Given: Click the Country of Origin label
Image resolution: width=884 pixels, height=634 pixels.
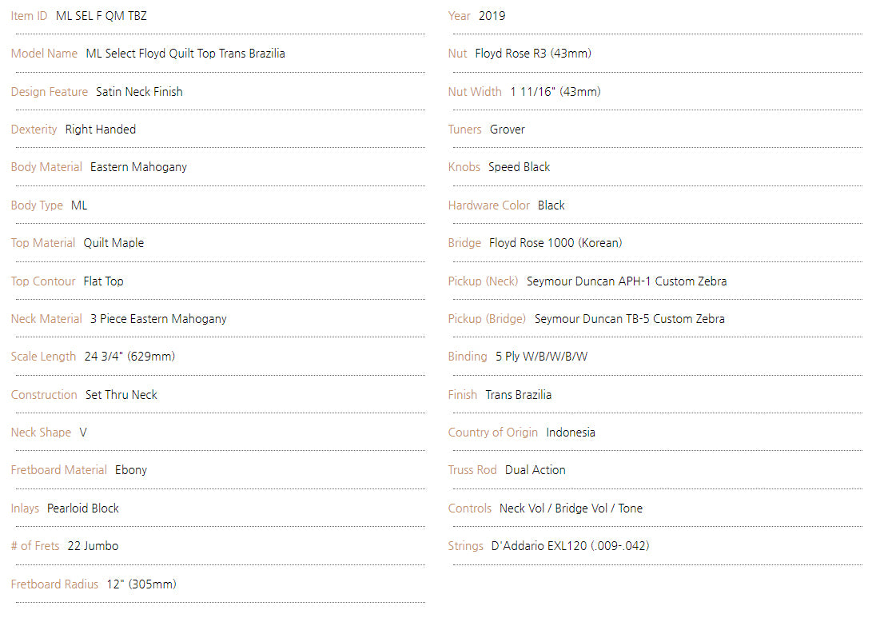Looking at the screenshot, I should point(492,433).
